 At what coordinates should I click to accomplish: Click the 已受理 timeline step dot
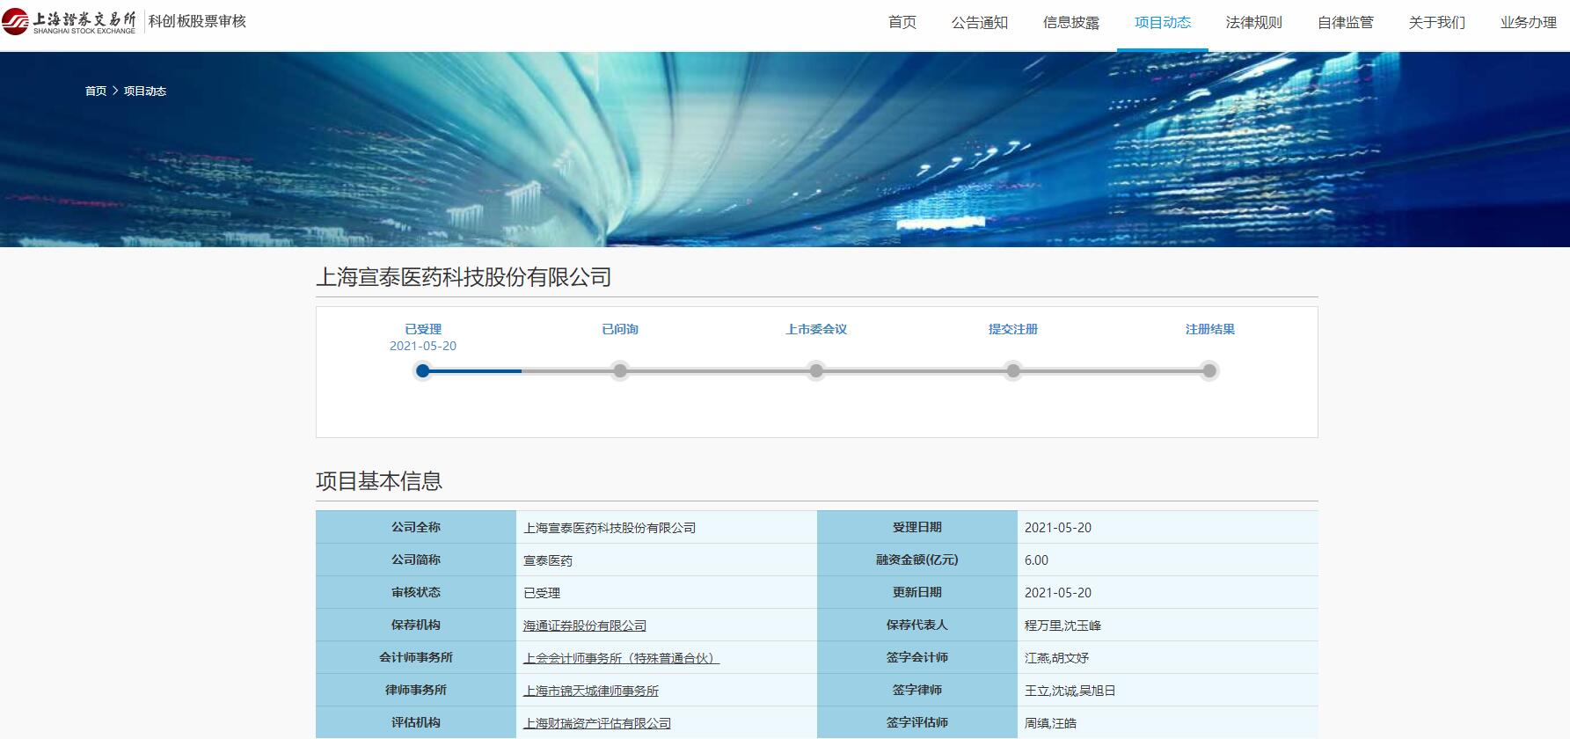click(423, 371)
